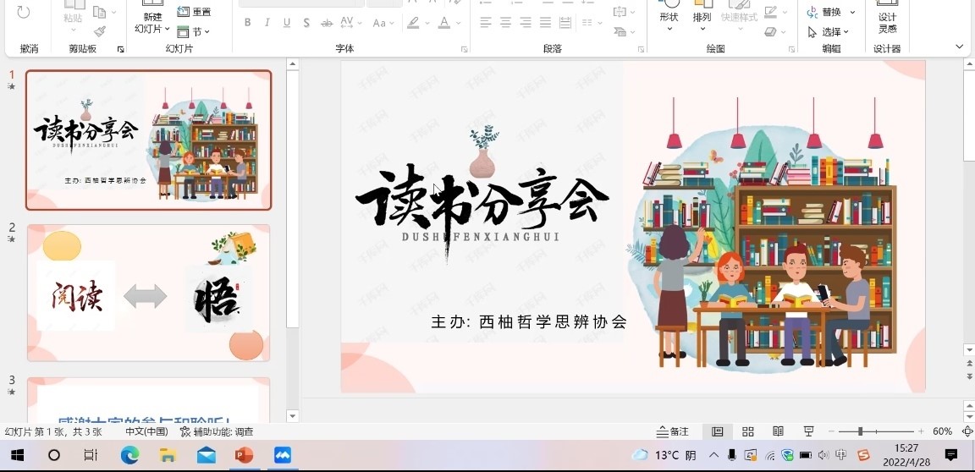Fit slide to current window icon
The image size is (975, 472).
pos(967,431)
